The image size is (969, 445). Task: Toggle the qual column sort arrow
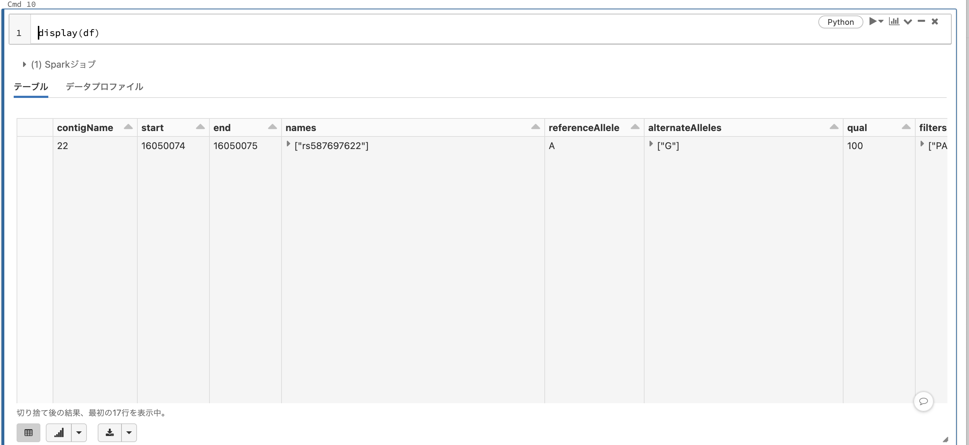[x=907, y=127]
